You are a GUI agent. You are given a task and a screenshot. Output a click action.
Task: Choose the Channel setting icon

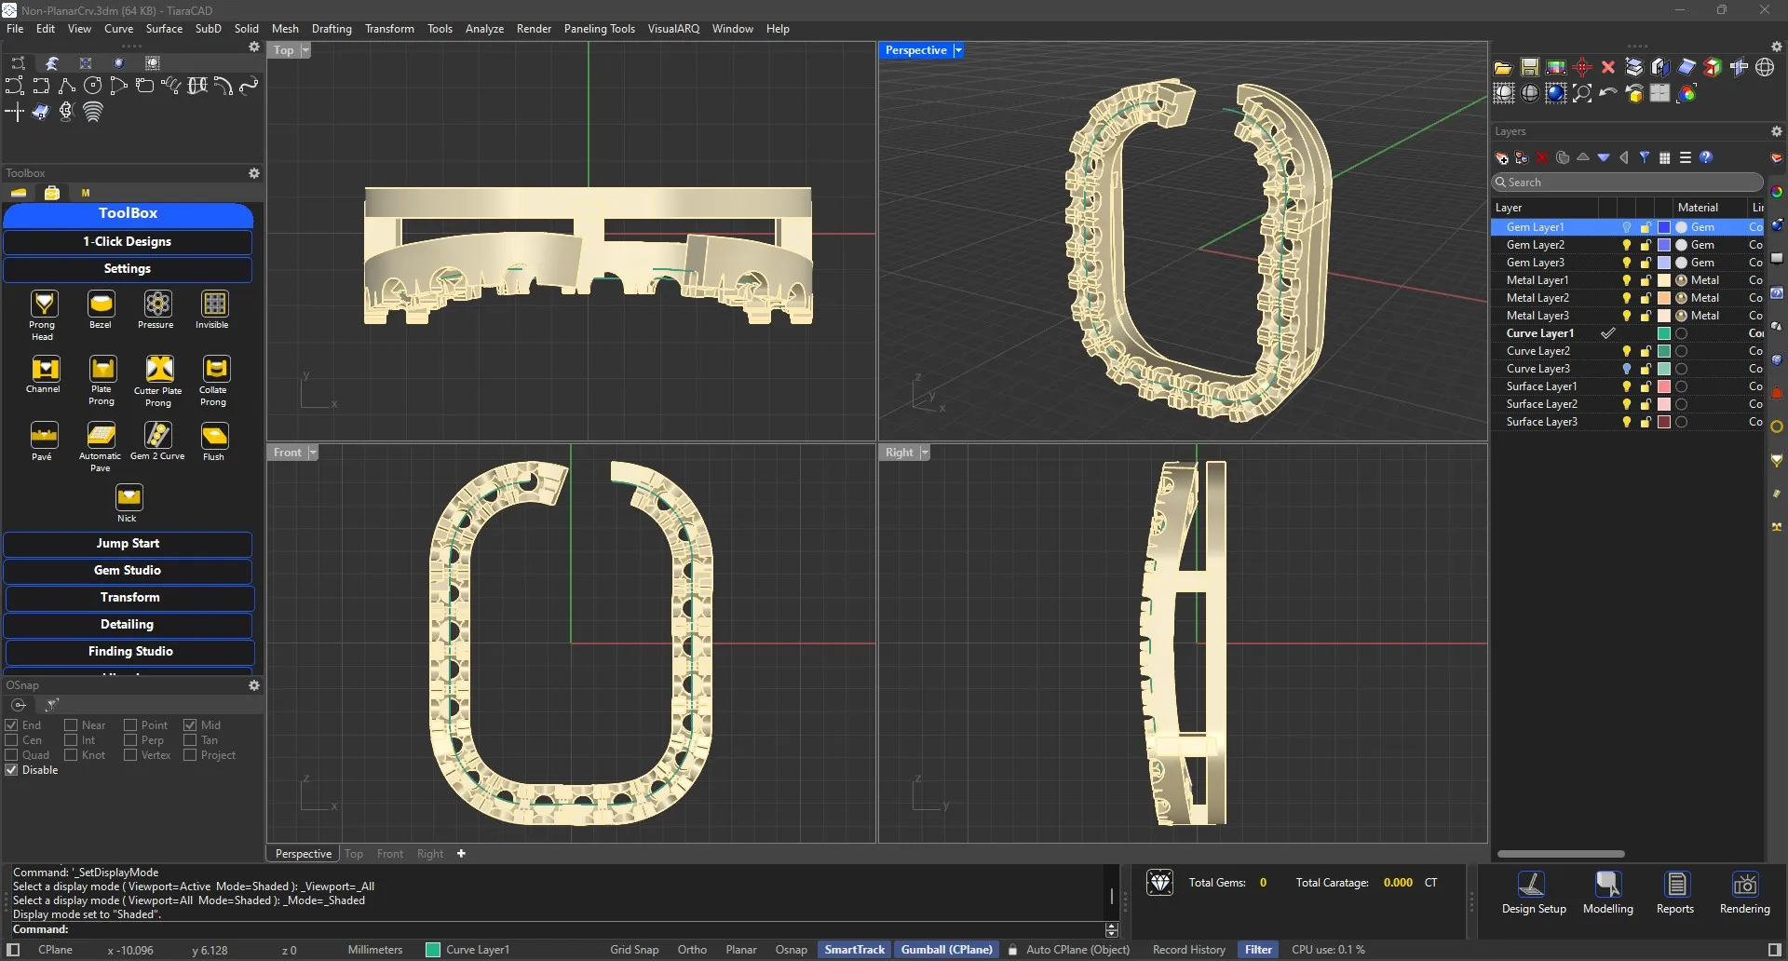[x=45, y=370]
